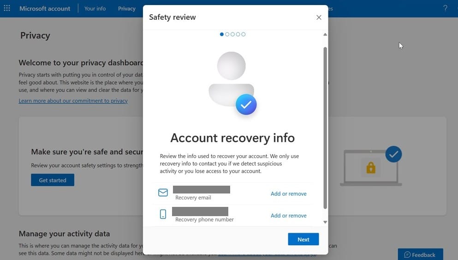Click the recovery phone icon
458x260 pixels.
point(163,214)
